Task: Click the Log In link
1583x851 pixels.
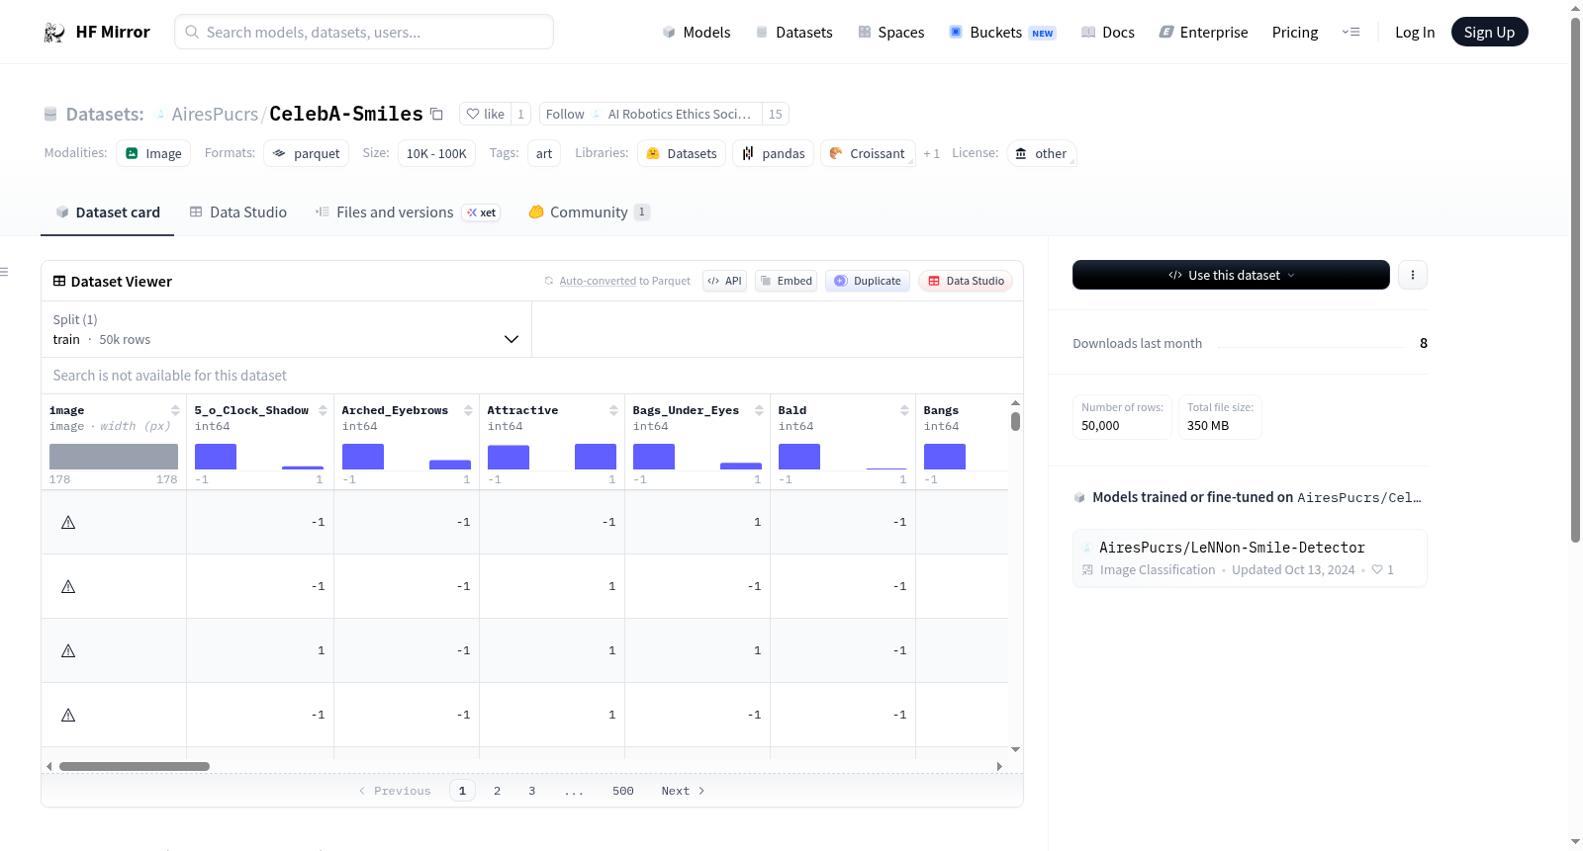Action: 1415,33
